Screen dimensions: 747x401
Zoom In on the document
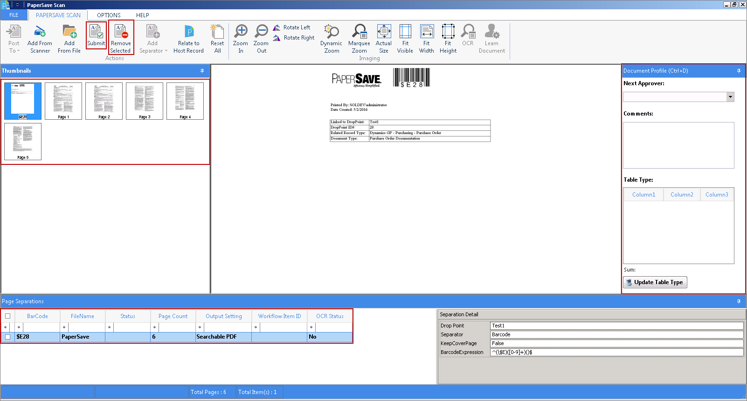pyautogui.click(x=241, y=40)
